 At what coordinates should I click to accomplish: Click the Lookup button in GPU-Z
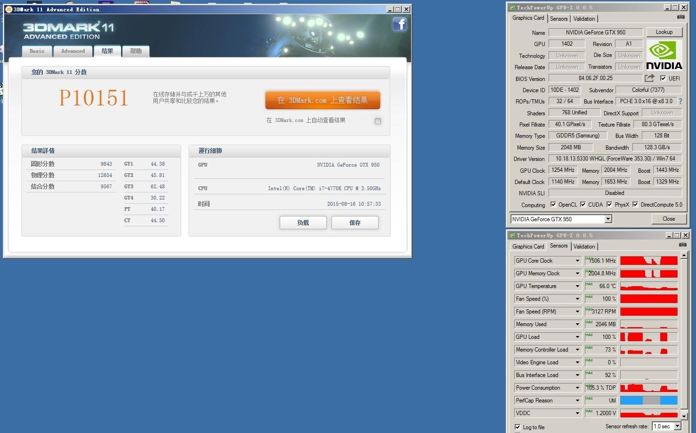point(664,32)
